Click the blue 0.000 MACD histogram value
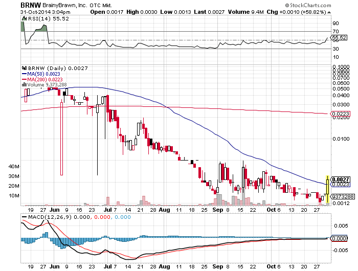This screenshot has height=271, width=358. [x=123, y=217]
